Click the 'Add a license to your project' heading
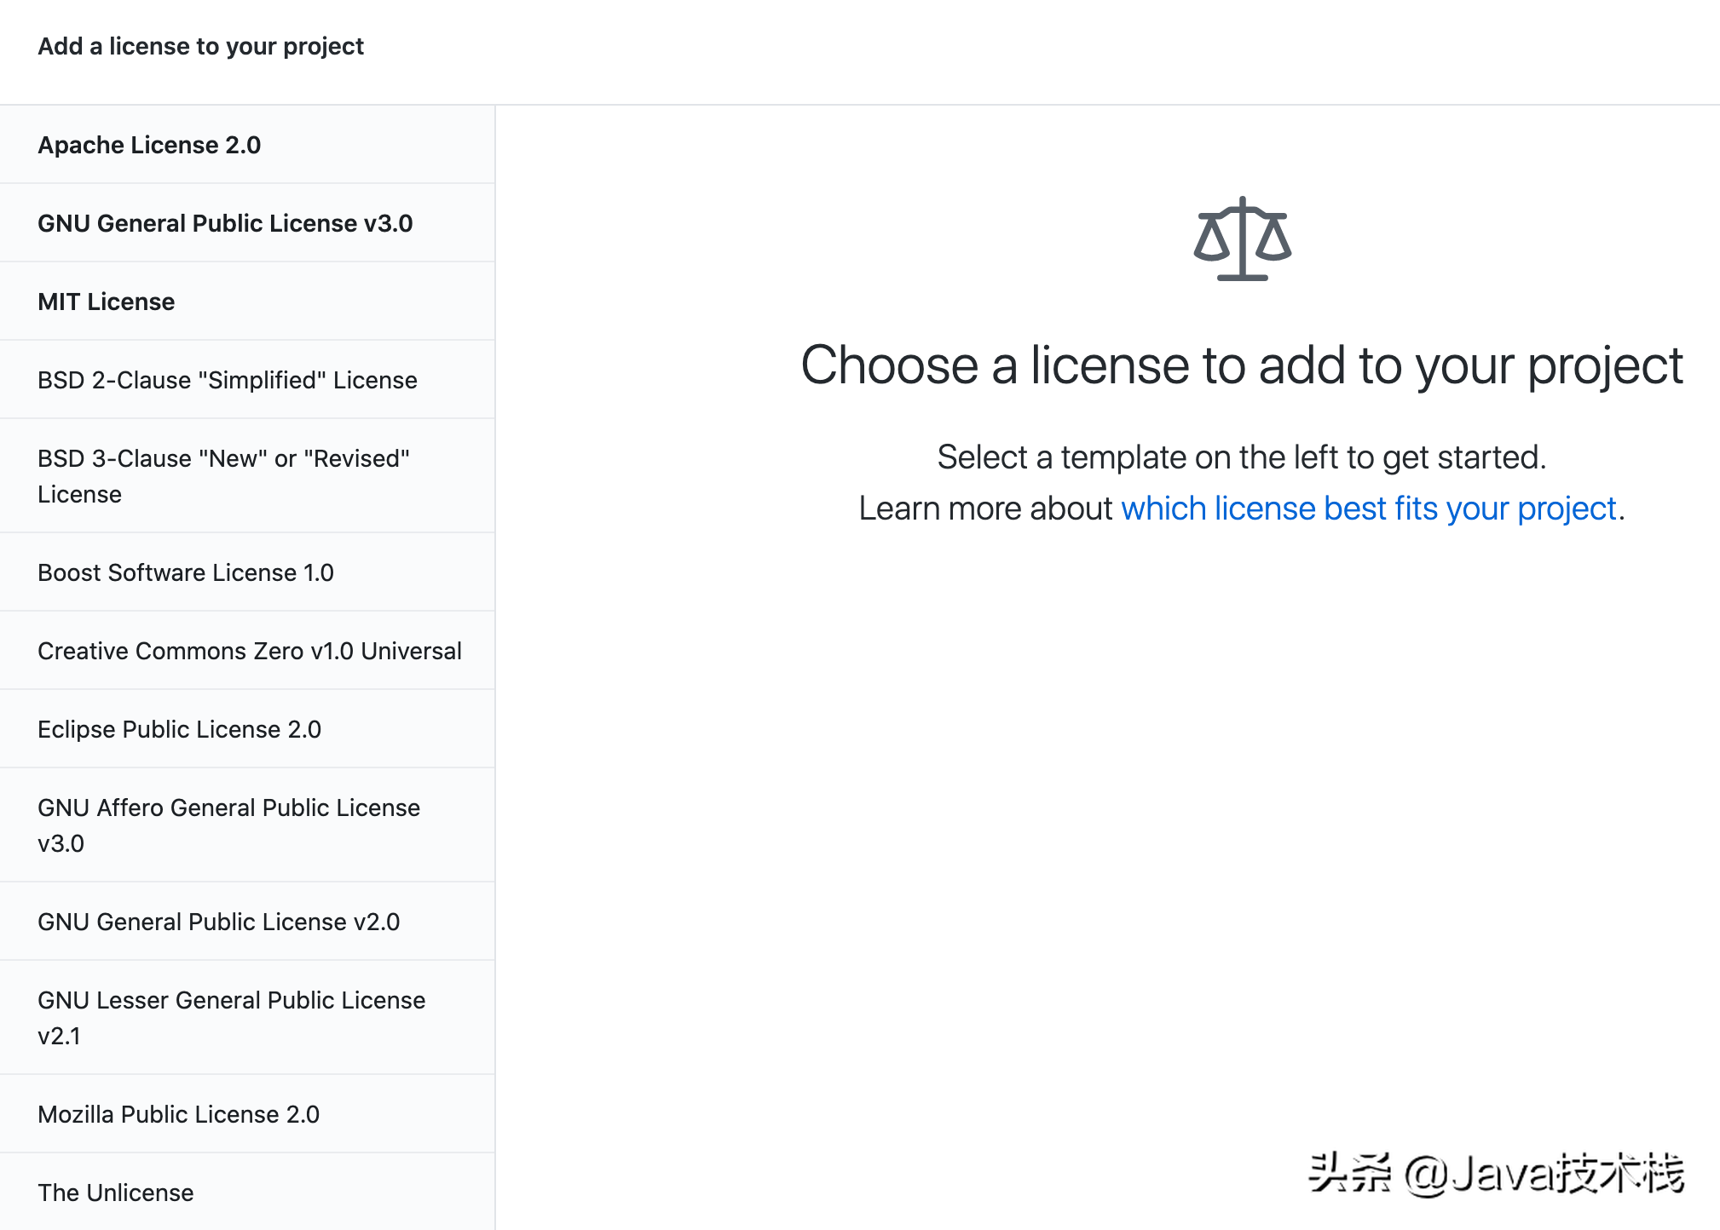The image size is (1720, 1230). click(x=201, y=46)
